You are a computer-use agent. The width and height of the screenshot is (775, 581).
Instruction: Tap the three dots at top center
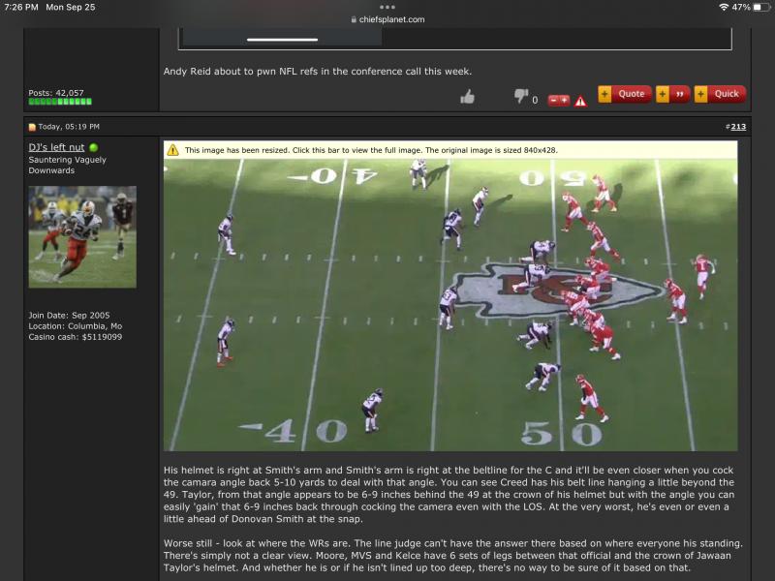pyautogui.click(x=387, y=7)
